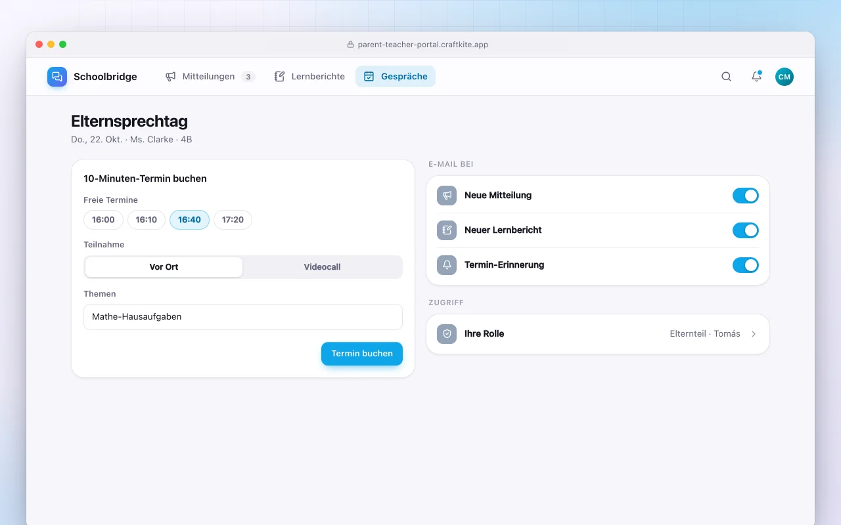Pick the 16:10 time slot
This screenshot has width=841, height=525.
tap(147, 220)
